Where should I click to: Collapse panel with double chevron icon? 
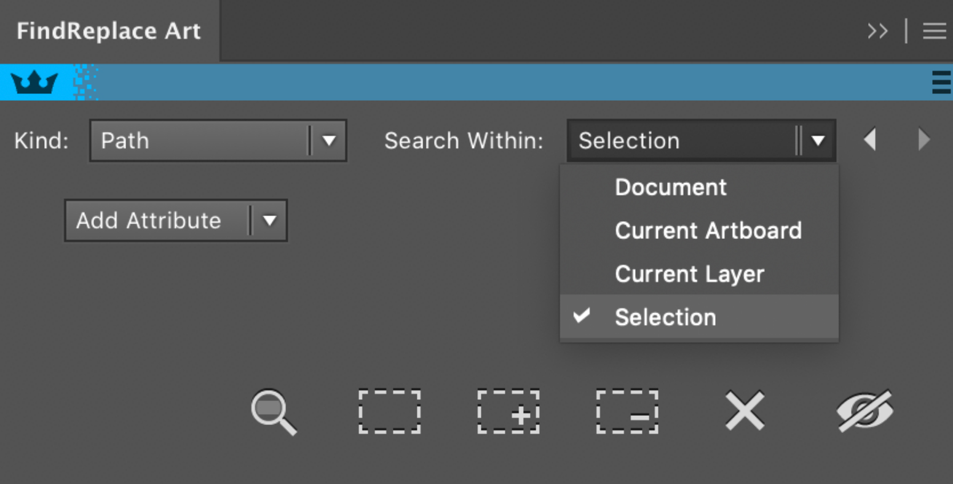pos(877,31)
